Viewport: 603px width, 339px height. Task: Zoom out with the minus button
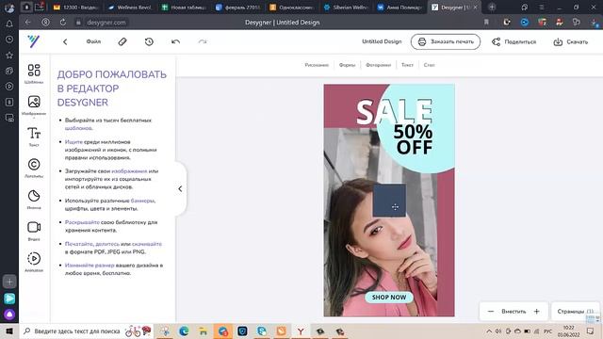click(x=491, y=312)
